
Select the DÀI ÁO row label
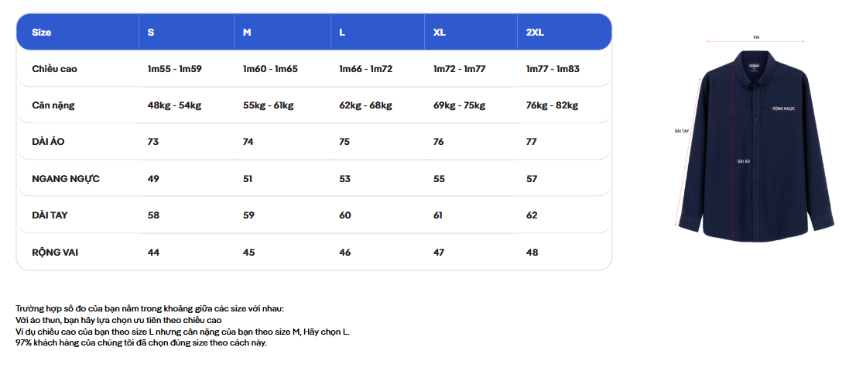pos(49,142)
